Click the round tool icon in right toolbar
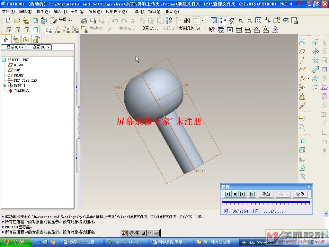This screenshot has width=329, height=247. [x=302, y=177]
